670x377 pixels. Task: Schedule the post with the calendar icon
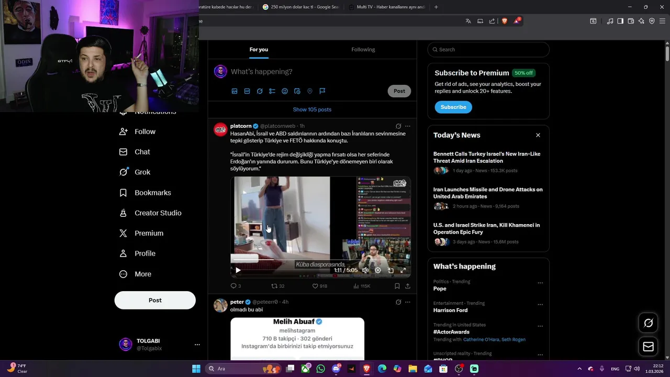pyautogui.click(x=297, y=91)
